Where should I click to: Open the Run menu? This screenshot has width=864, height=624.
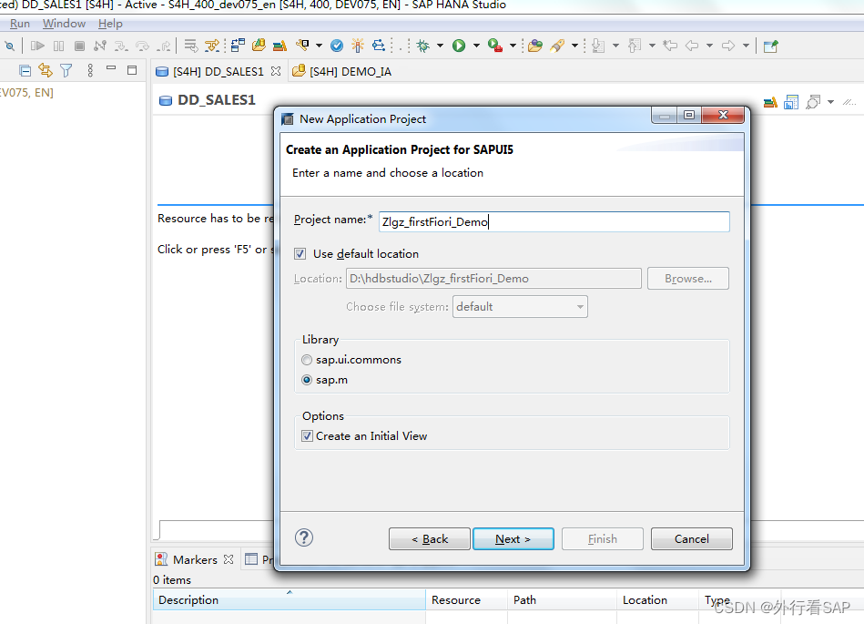tap(20, 24)
